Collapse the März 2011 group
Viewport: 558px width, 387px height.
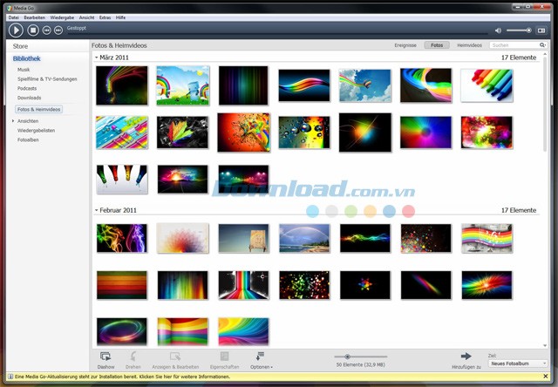pyautogui.click(x=97, y=57)
